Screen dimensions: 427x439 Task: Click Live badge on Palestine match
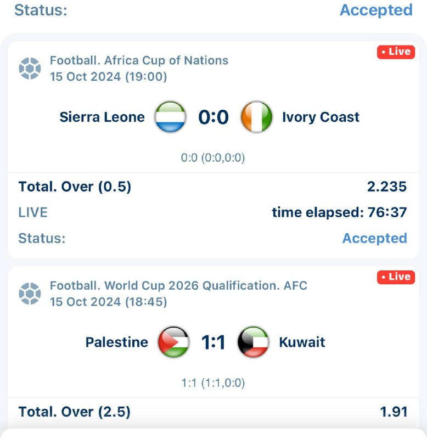(396, 277)
